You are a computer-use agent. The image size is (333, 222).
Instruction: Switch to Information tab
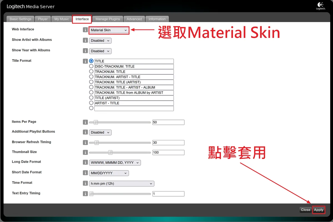pos(157,19)
